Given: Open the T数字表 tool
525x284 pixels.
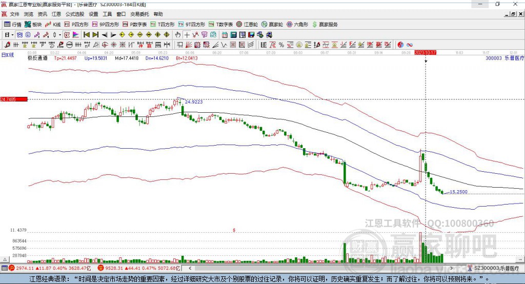Looking at the screenshot, I should point(220,25).
